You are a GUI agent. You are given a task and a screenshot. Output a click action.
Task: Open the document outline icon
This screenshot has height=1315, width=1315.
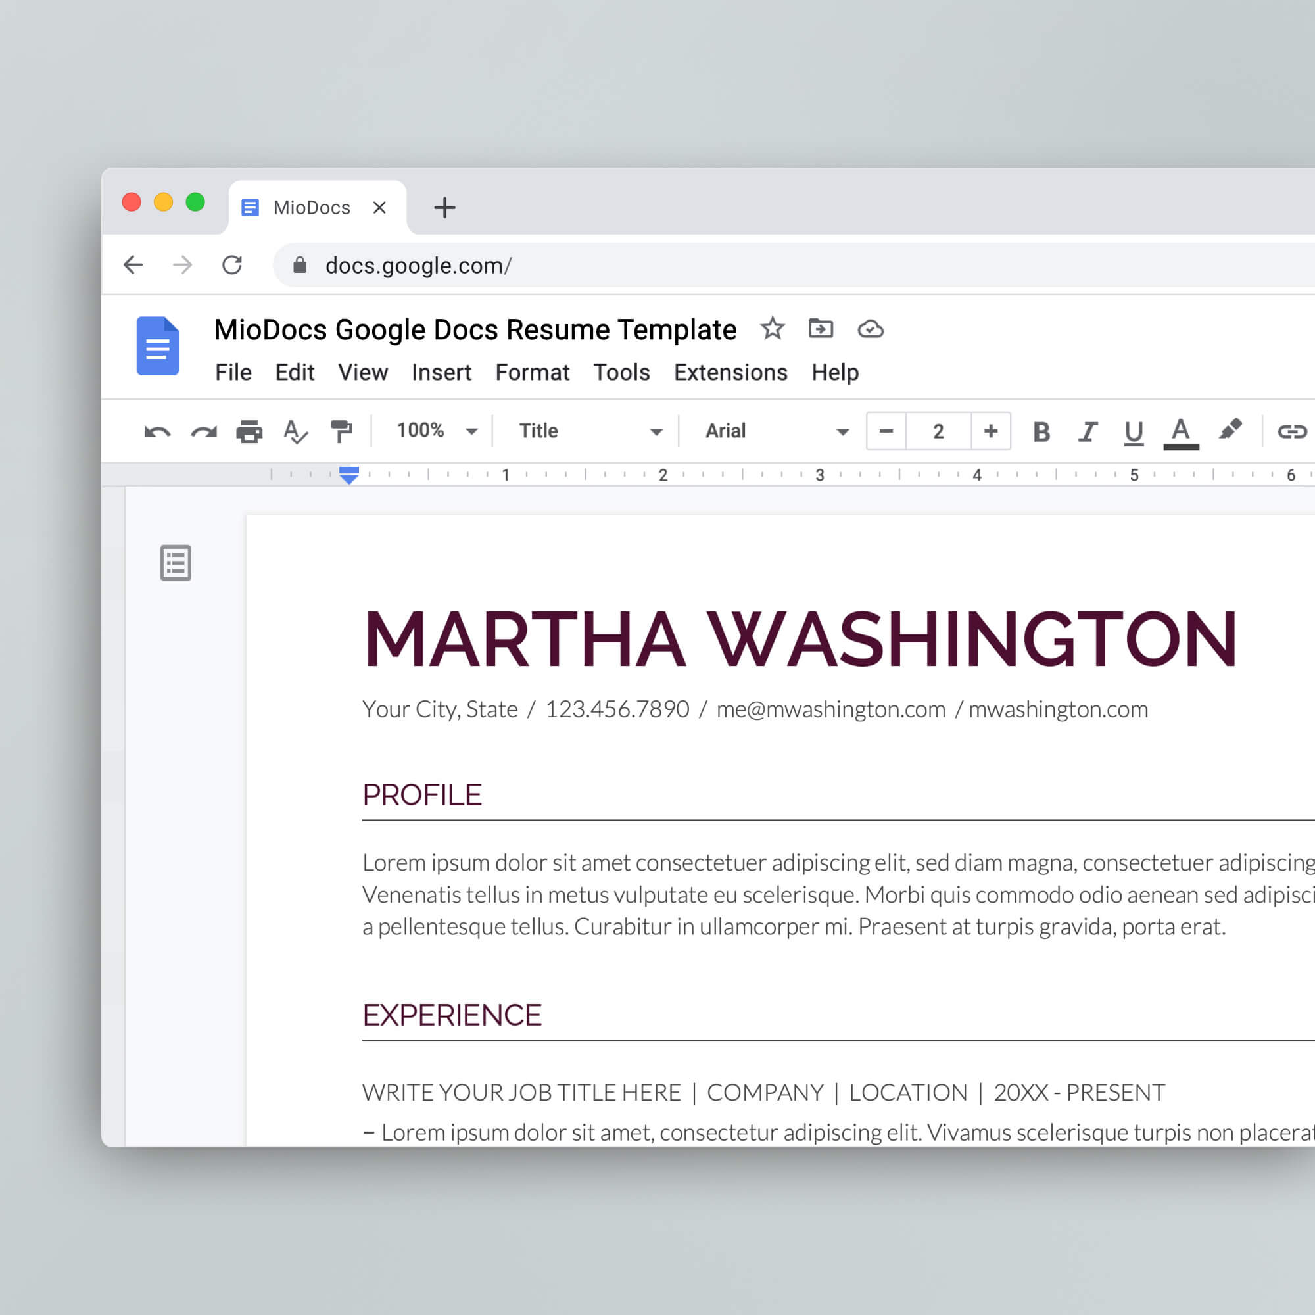[x=175, y=563]
